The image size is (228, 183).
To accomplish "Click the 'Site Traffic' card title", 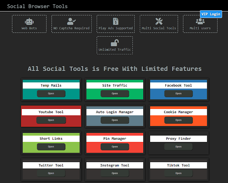I will 115,85.
